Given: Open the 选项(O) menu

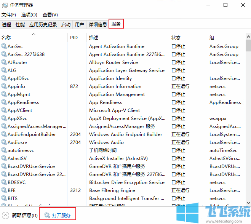Looking at the screenshot, I should (29, 14).
